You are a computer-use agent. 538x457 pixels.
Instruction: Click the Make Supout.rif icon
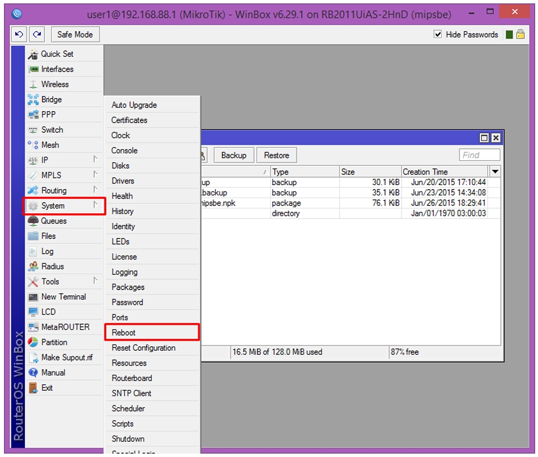(x=34, y=358)
